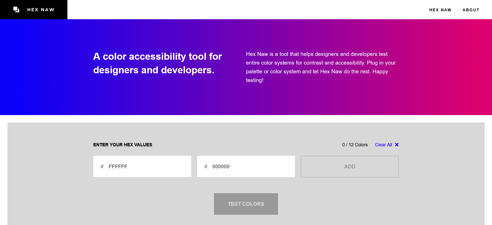Image resolution: width=492 pixels, height=225 pixels.
Task: Click the '0 / 12 Colors' counter
Action: point(355,145)
